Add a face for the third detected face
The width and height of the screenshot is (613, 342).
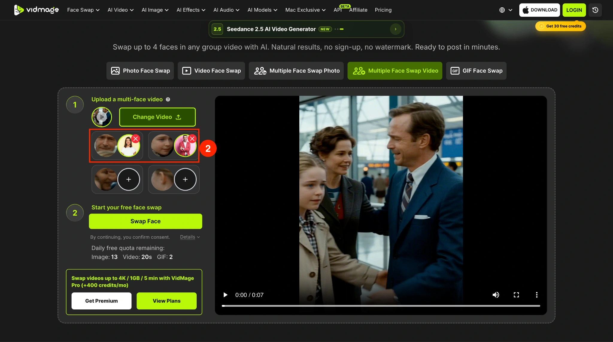[129, 179]
